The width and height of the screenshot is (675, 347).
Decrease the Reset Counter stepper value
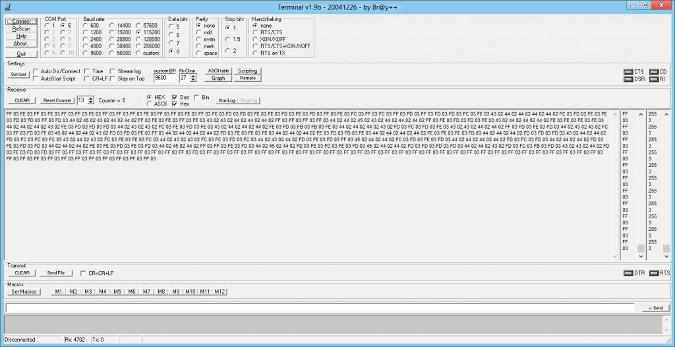coord(90,102)
